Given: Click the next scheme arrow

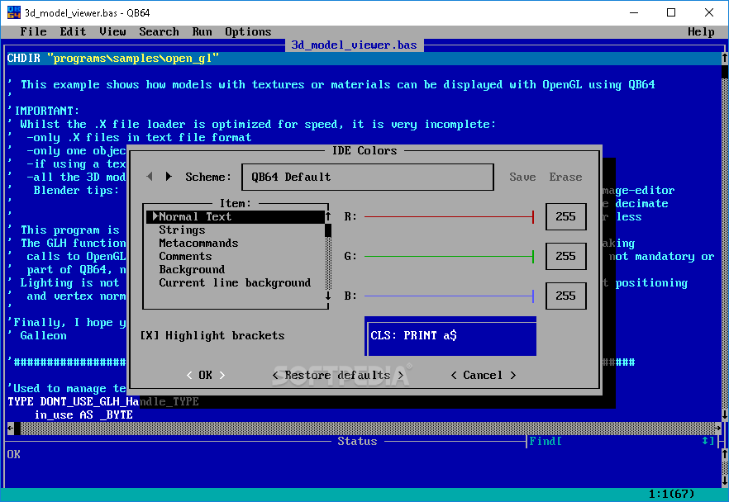Looking at the screenshot, I should tap(170, 176).
